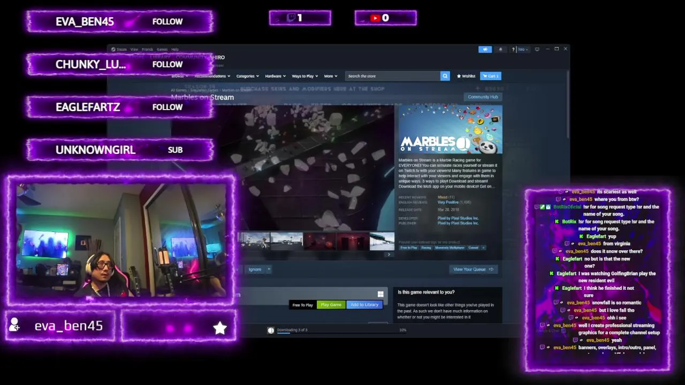Select the second screenshot thumbnail
The width and height of the screenshot is (685, 385).
[x=286, y=242]
